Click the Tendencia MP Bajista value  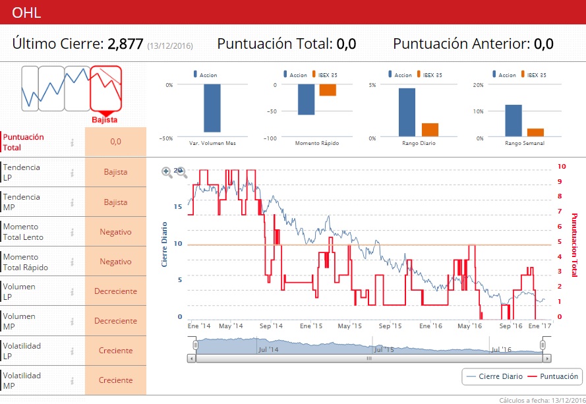[x=115, y=202]
